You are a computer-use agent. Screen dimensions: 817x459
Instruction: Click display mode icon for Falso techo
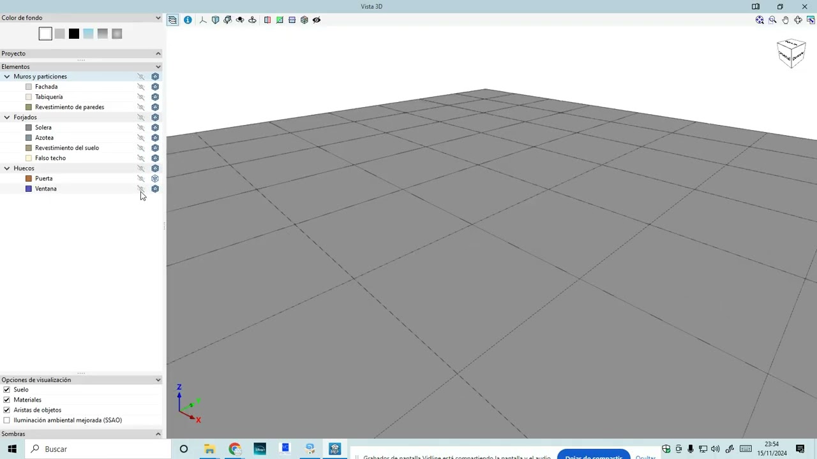(x=155, y=158)
